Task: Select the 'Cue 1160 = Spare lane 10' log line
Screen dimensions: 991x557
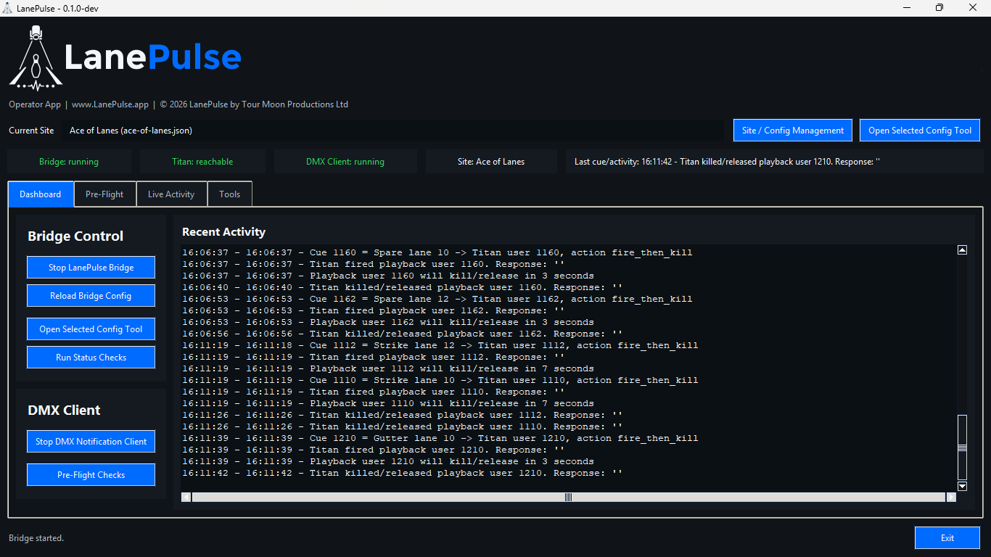Action: (x=437, y=253)
